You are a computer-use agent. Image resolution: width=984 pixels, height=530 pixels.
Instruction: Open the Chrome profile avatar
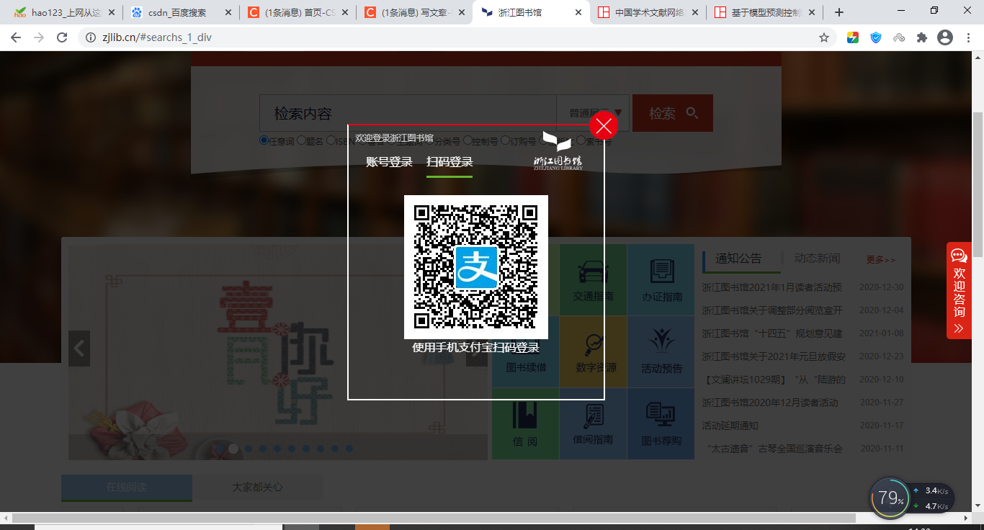[945, 37]
